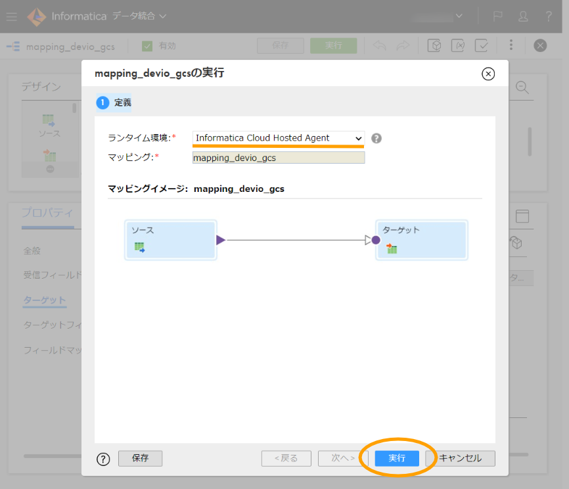This screenshot has width=569, height=489.
Task: Click the mapping name input field
Action: click(279, 158)
